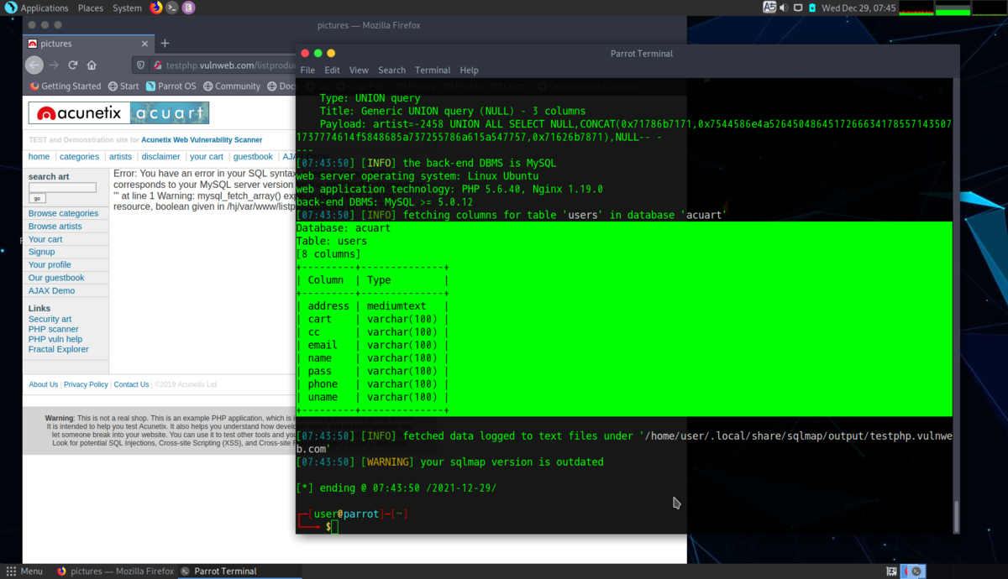Open the terminal View menu
The width and height of the screenshot is (1008, 579).
pyautogui.click(x=359, y=70)
